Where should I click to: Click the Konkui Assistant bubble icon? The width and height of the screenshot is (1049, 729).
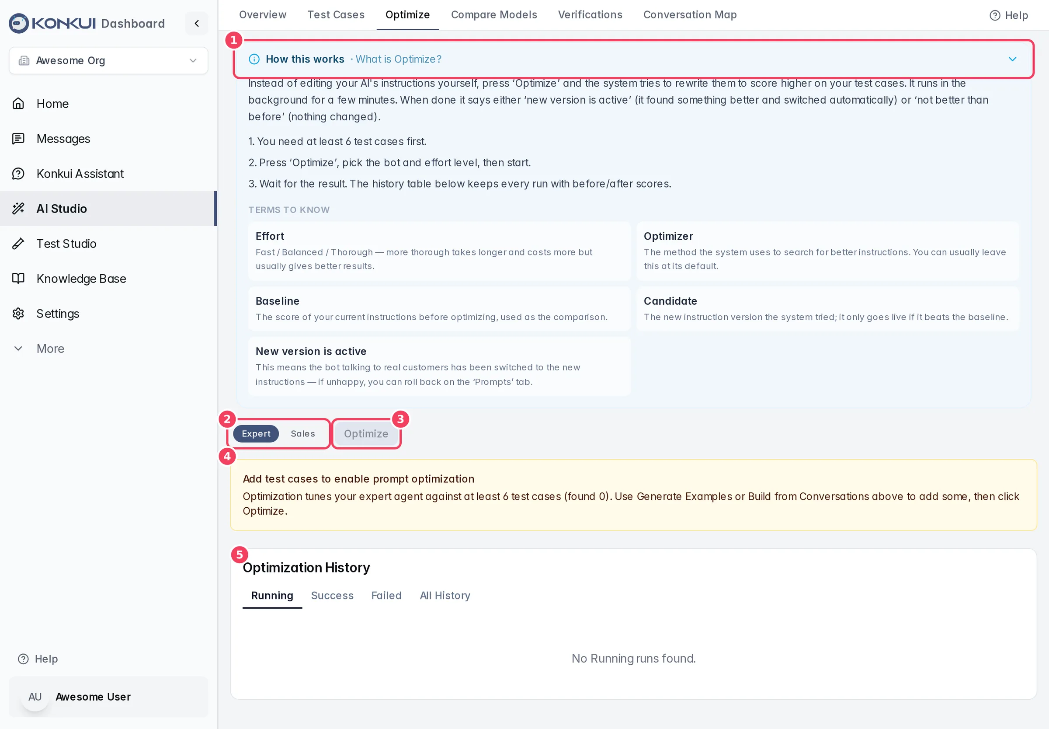(18, 174)
